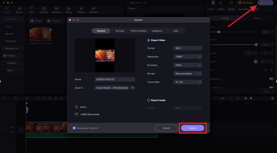Open the Speed properties tab

click(x=231, y=9)
